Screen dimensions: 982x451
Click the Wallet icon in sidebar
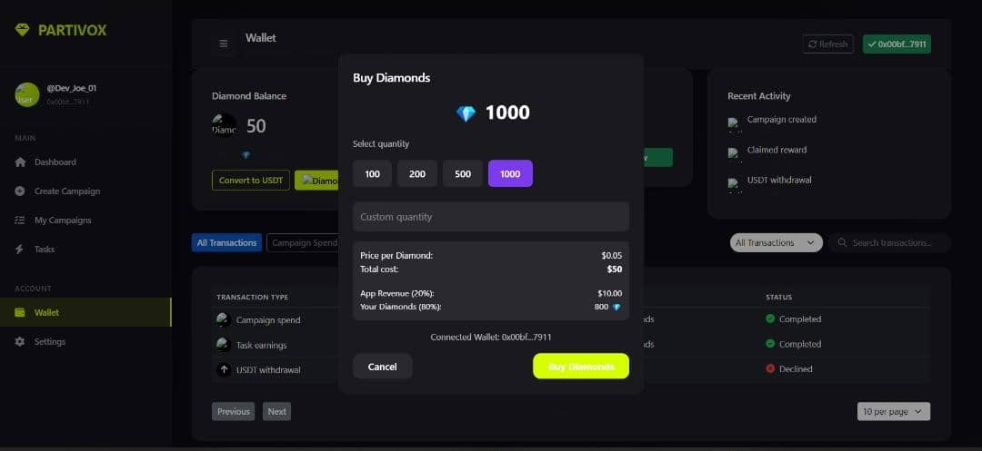(x=20, y=312)
